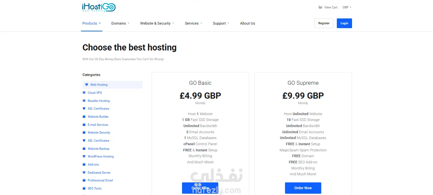Click the SEO Tools category icon

tap(84, 189)
